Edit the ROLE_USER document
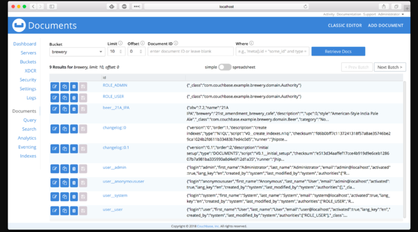This screenshot has width=418, height=232. click(55, 98)
